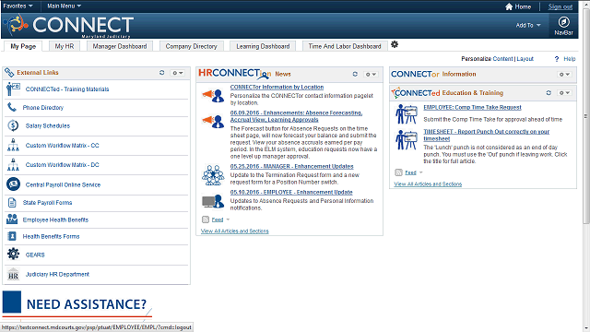Viewport: 590px width, 332px height.
Task: Click the Central Payroll Online Service icon
Action: (x=13, y=184)
